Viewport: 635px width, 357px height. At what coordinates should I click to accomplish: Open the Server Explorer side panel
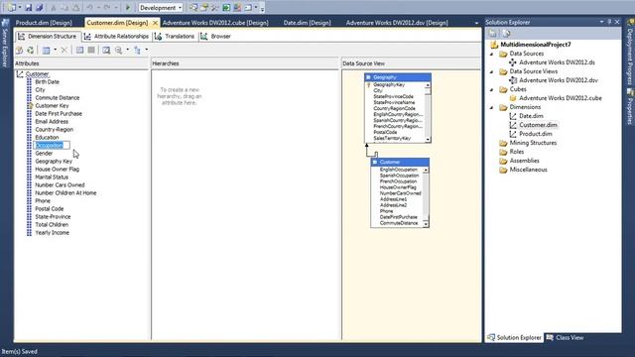(x=5, y=44)
